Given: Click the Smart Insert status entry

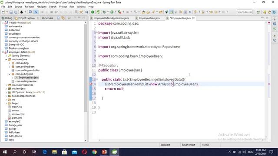Looking at the screenshot, I should [x=188, y=145].
